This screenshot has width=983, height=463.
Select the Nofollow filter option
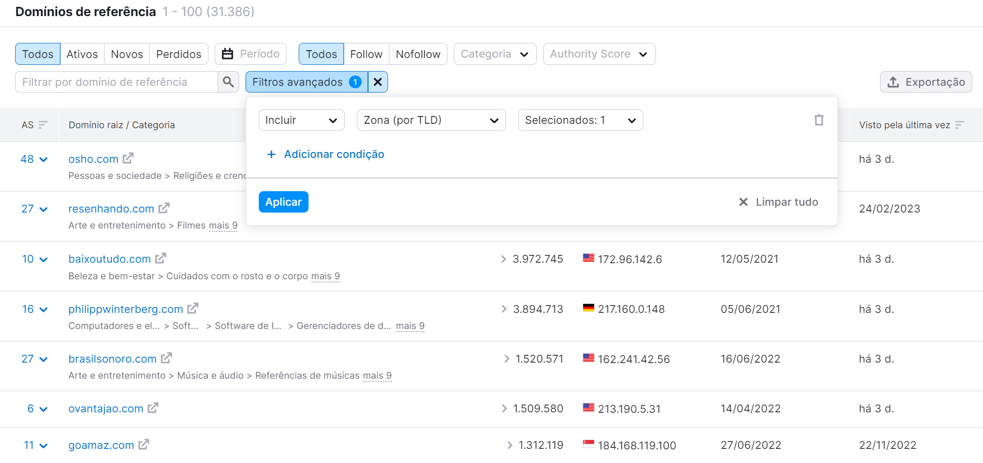coord(418,54)
